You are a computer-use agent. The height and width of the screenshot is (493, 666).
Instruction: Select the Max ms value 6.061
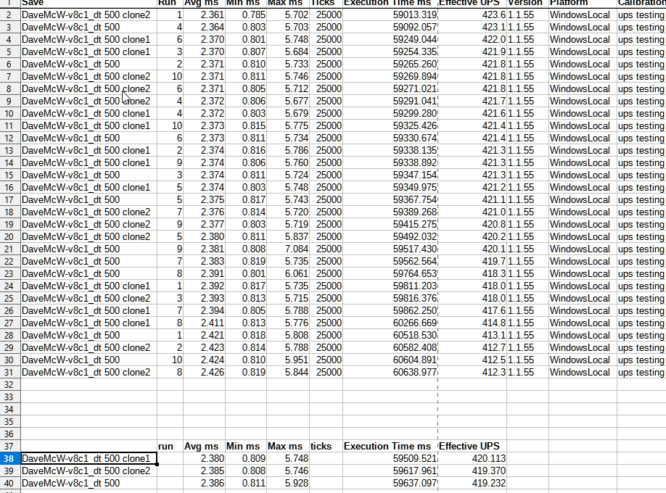point(287,273)
